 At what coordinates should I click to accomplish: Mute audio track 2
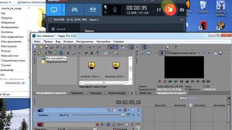(127, 125)
